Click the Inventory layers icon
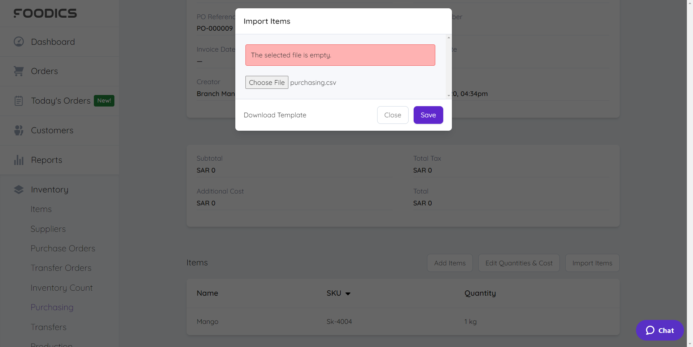Screen dimensions: 693x347 (x=19, y=190)
